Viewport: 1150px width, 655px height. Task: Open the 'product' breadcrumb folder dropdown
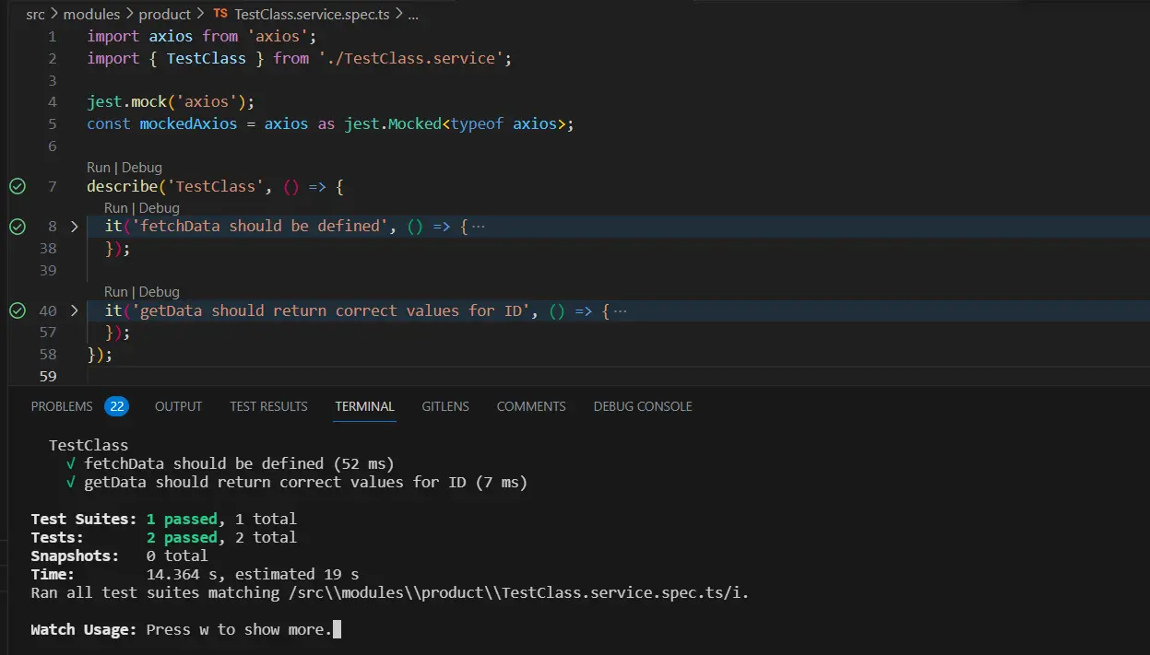pos(164,15)
